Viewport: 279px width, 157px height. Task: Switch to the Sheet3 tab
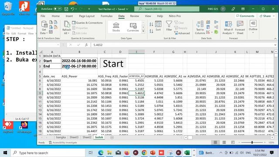74,137
